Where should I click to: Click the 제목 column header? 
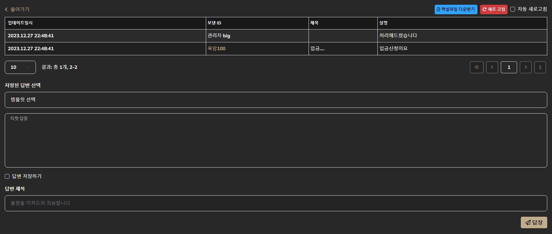[314, 23]
